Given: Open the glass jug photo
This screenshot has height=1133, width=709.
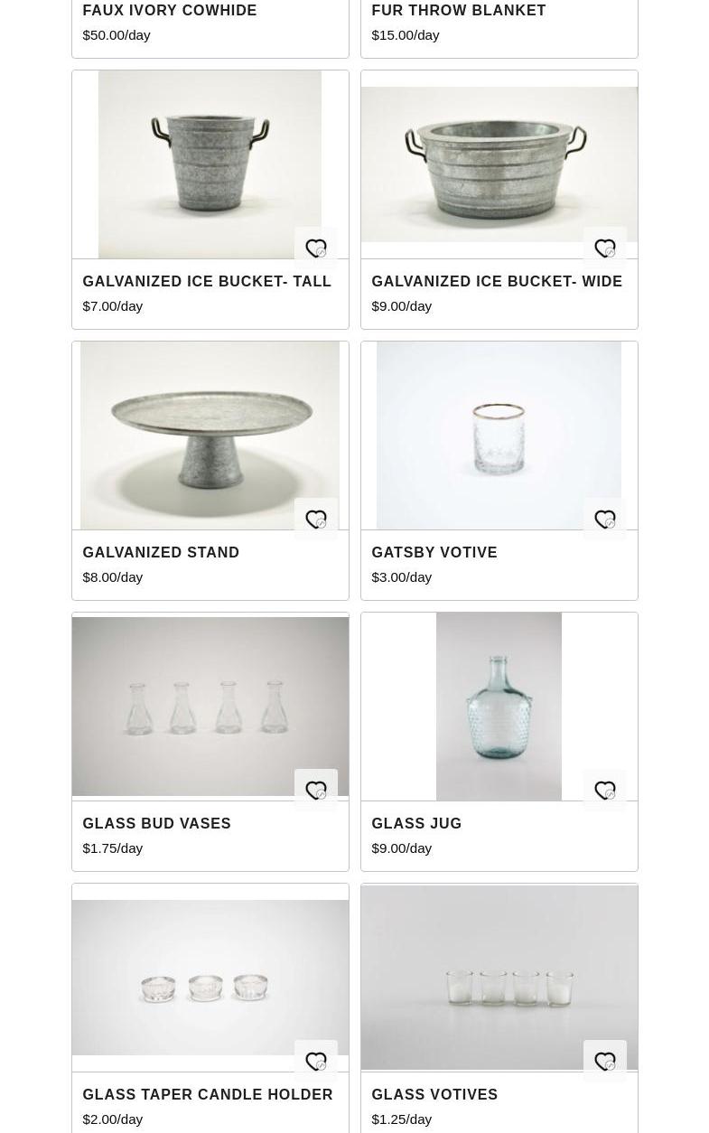Looking at the screenshot, I should tap(499, 707).
